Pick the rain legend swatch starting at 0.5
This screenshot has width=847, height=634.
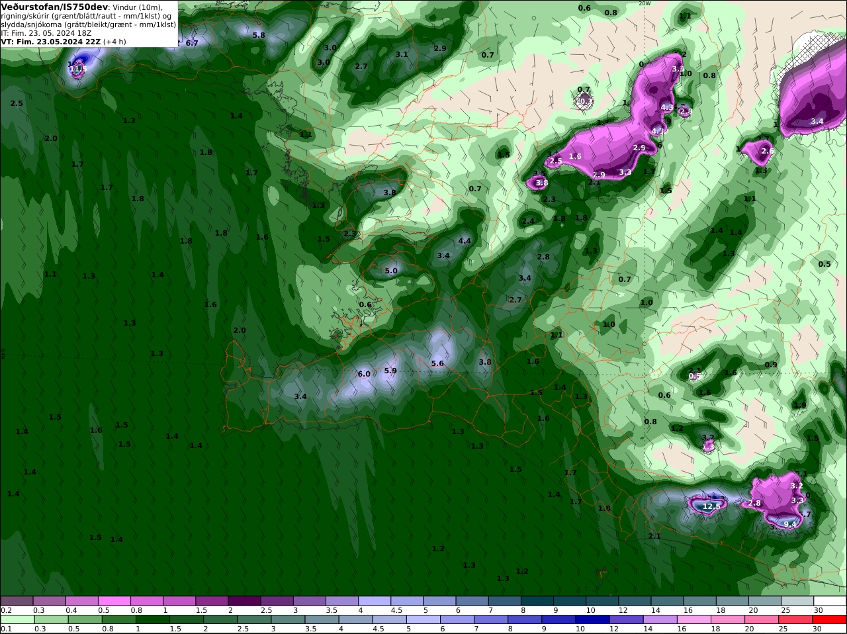[84, 619]
